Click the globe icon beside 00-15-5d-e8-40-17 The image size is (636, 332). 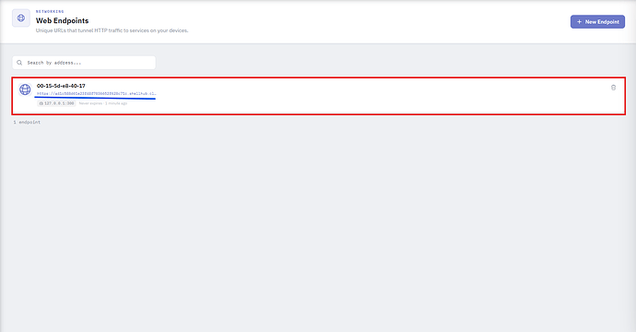tap(25, 89)
